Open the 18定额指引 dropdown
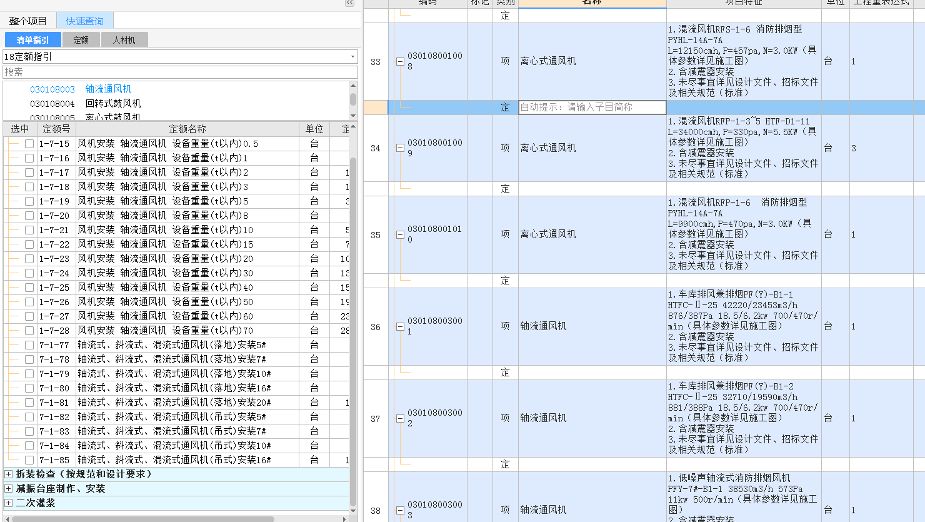 352,57
